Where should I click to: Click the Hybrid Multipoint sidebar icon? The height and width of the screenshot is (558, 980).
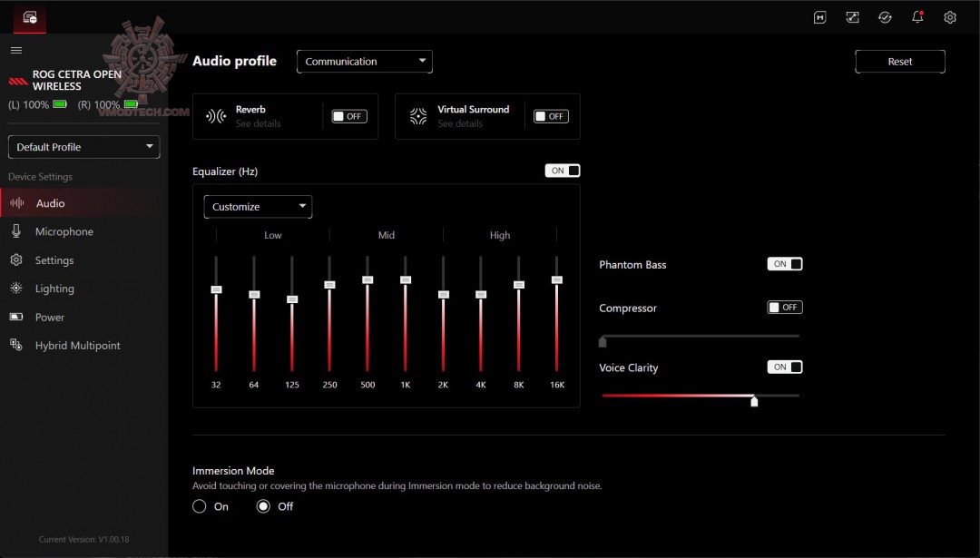(16, 345)
